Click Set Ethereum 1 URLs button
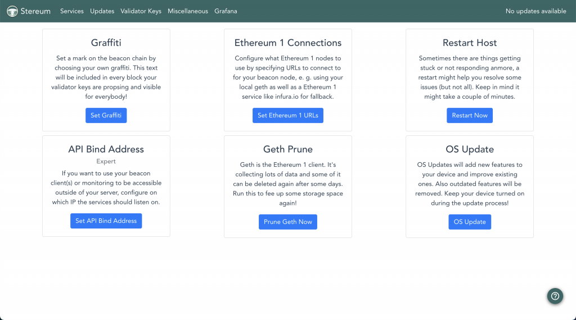This screenshot has height=320, width=576. click(288, 116)
